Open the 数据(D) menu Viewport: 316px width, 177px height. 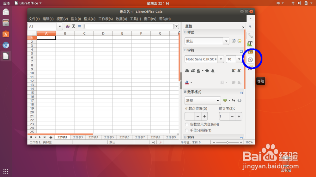[121, 19]
